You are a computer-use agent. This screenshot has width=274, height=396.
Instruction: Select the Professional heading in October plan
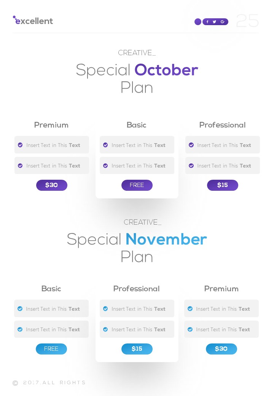[x=222, y=125]
